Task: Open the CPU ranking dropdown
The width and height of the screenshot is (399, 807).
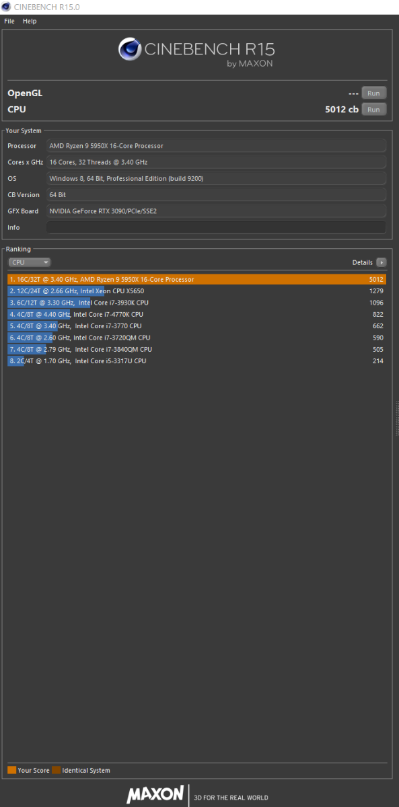Action: 30,262
